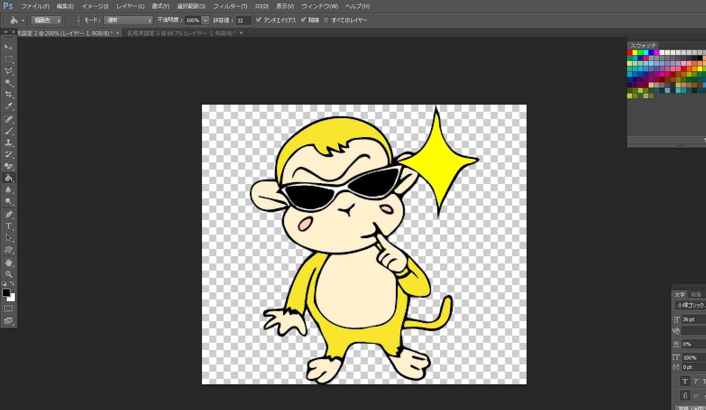Toggle the 隣接 checkbox
Screen dimensions: 706x410
coord(303,20)
